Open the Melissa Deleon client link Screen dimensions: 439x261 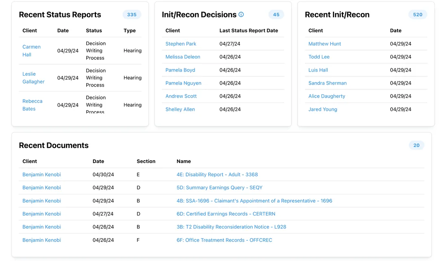click(183, 57)
